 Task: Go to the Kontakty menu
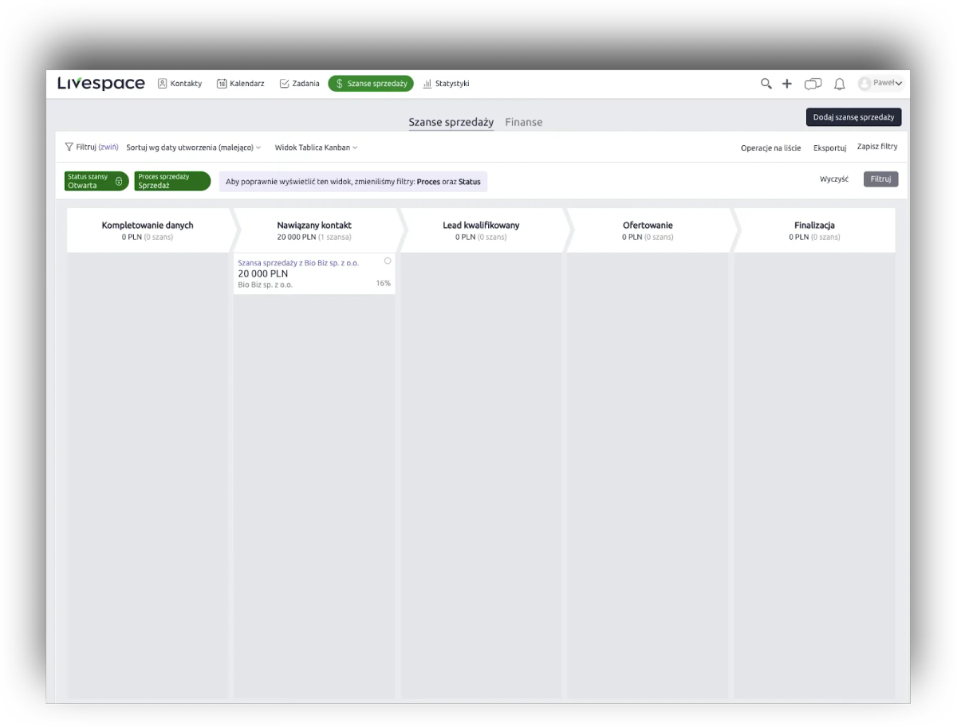click(179, 84)
